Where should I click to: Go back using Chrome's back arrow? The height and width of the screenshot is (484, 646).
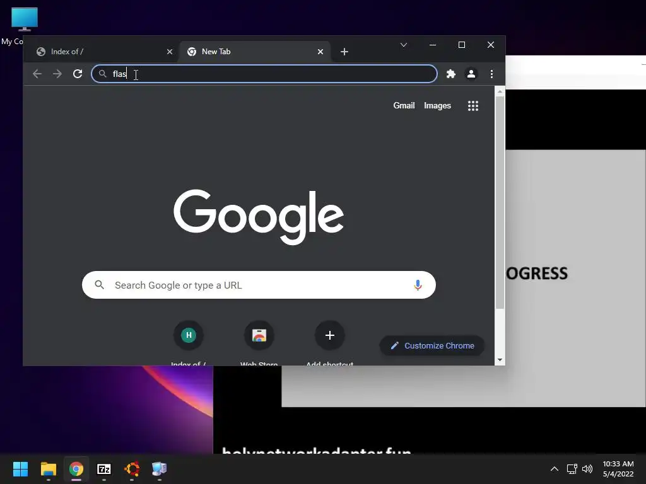click(x=37, y=74)
